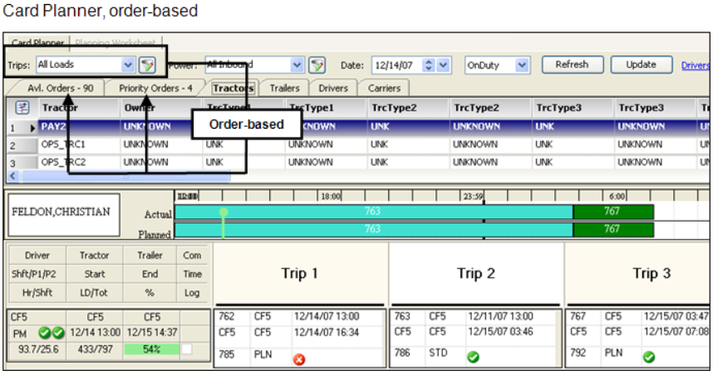Screen dimensions: 713x371
Task: Click the filter icon beside Trips dropdown
Action: point(147,65)
